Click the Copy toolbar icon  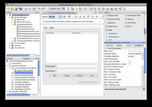coord(30,9)
